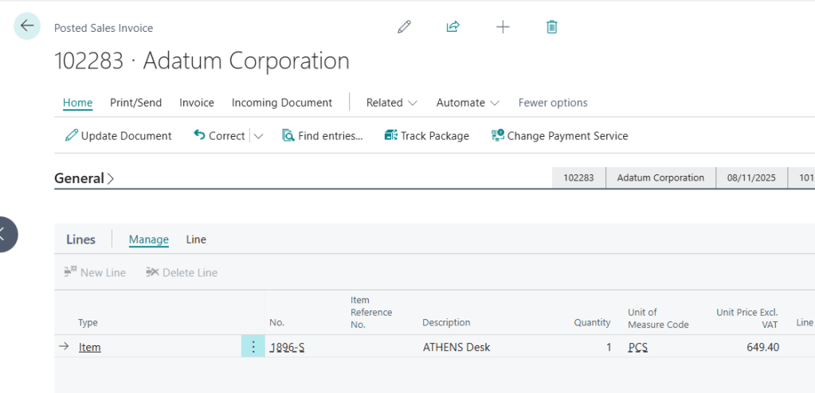Expand the General section
Viewport: 815px width, 393px height.
click(84, 178)
